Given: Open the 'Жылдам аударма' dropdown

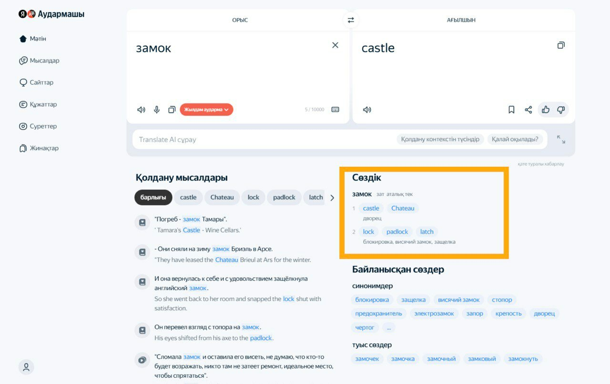Looking at the screenshot, I should coord(206,110).
